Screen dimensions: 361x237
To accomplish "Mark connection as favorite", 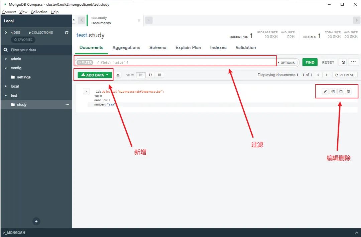I will 23,40.
